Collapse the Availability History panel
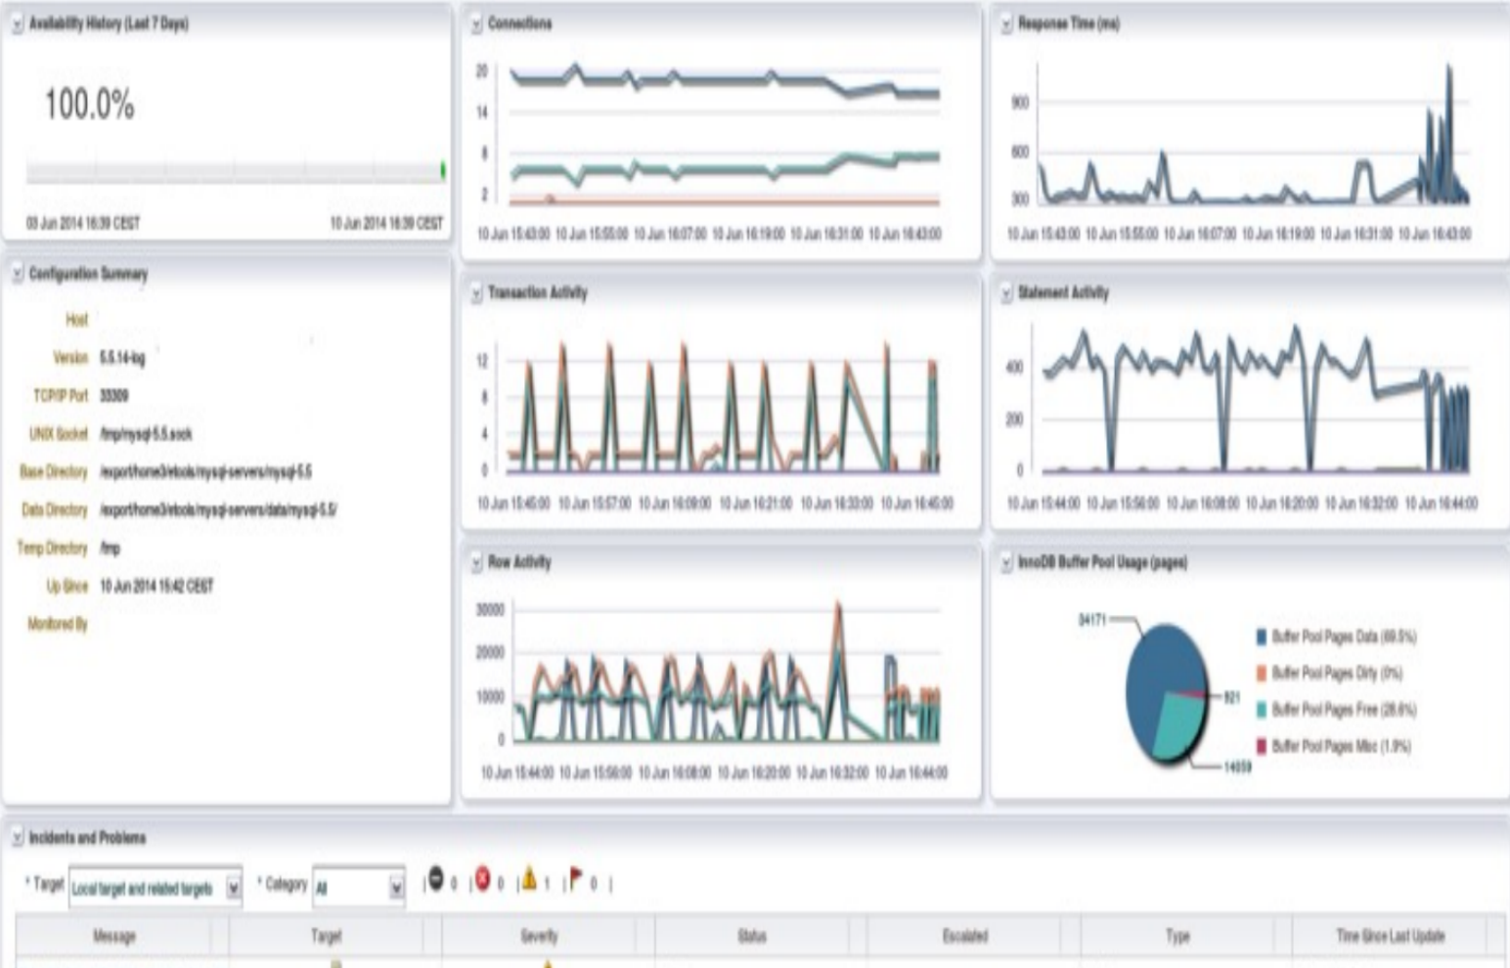The height and width of the screenshot is (968, 1510). pos(17,24)
